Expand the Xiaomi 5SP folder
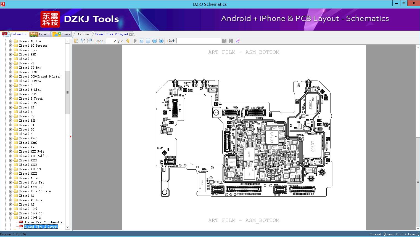This screenshot has width=420, height=237. click(x=10, y=121)
